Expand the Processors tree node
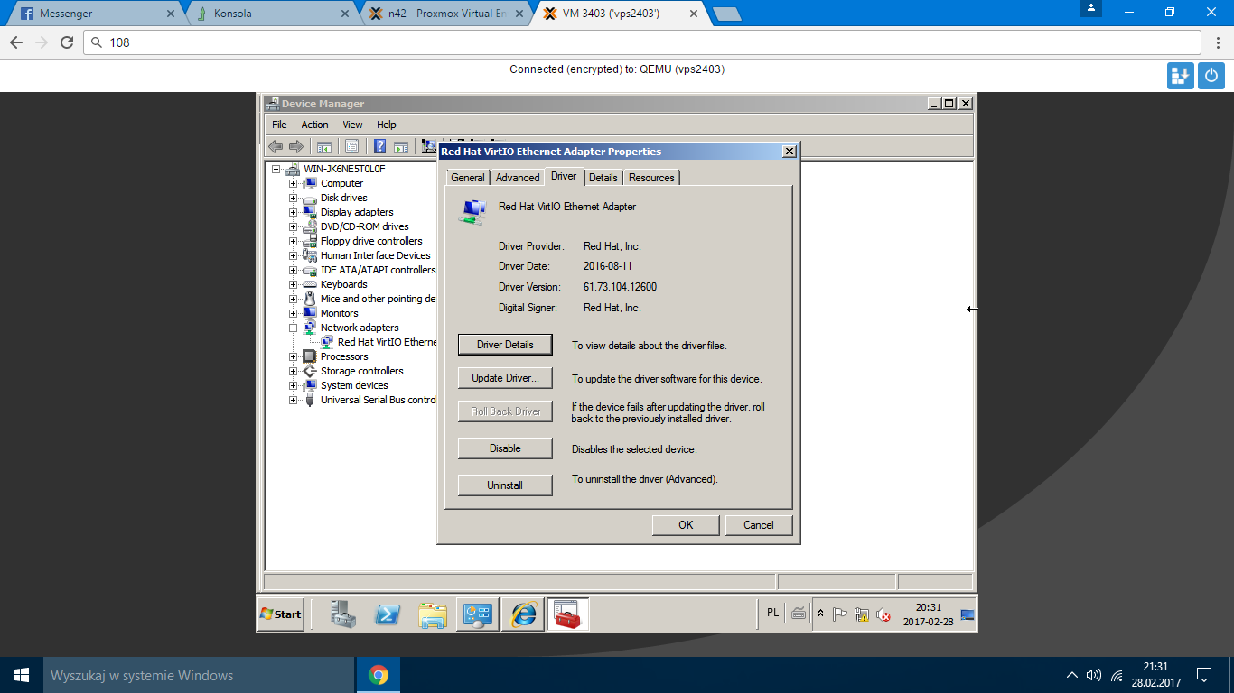 click(x=293, y=356)
